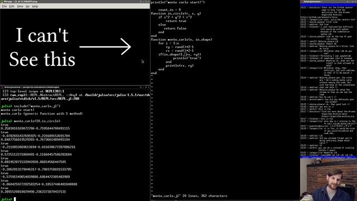357x201 pixels.
Task: Open the Help menu in image viewer
Action: tap(35, 6)
